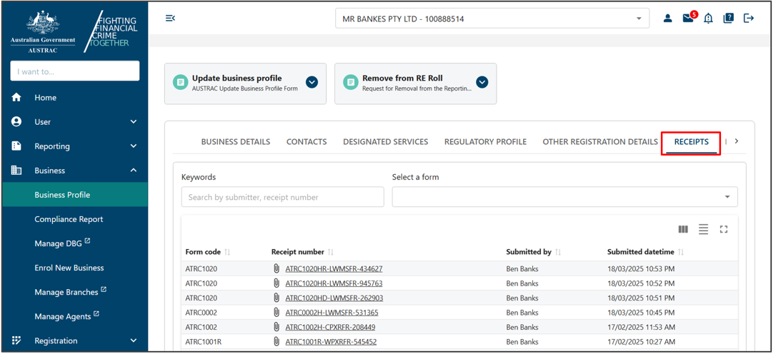This screenshot has height=354, width=776.
Task: Sort by Receipt number column arrows
Action: (x=331, y=252)
